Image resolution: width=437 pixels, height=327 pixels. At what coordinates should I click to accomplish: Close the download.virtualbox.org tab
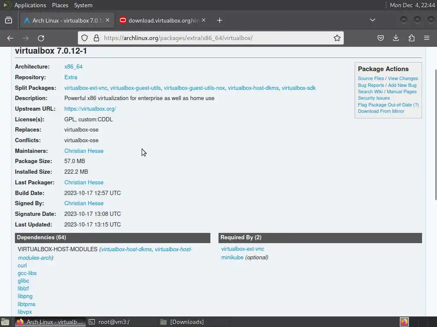204,20
